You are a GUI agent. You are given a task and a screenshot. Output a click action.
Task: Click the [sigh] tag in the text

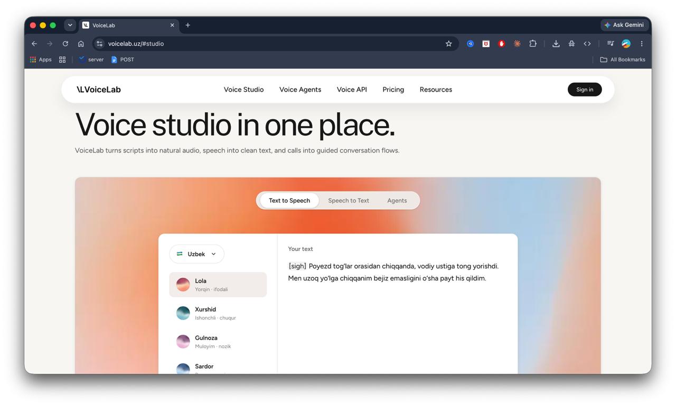coord(297,266)
